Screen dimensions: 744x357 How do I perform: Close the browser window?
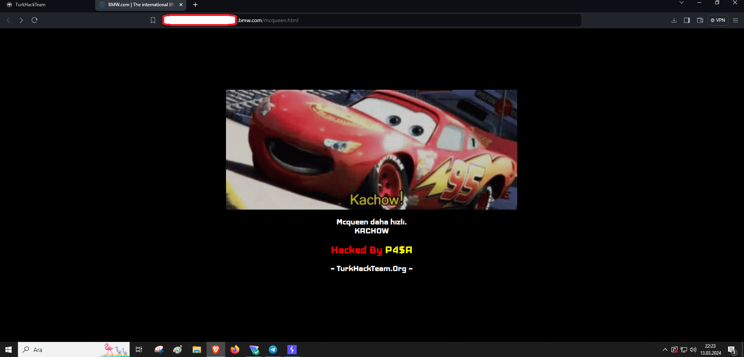click(735, 3)
